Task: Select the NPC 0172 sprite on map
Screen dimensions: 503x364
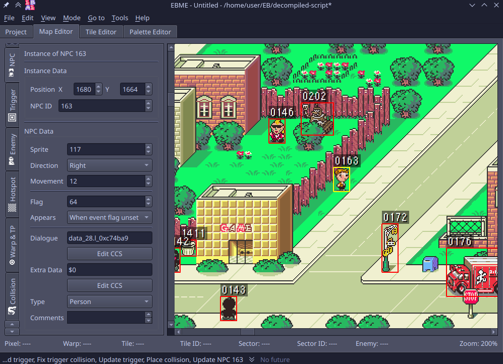Action: [x=389, y=249]
